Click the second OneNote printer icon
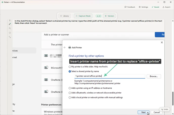174x115 pixels. 46,92
